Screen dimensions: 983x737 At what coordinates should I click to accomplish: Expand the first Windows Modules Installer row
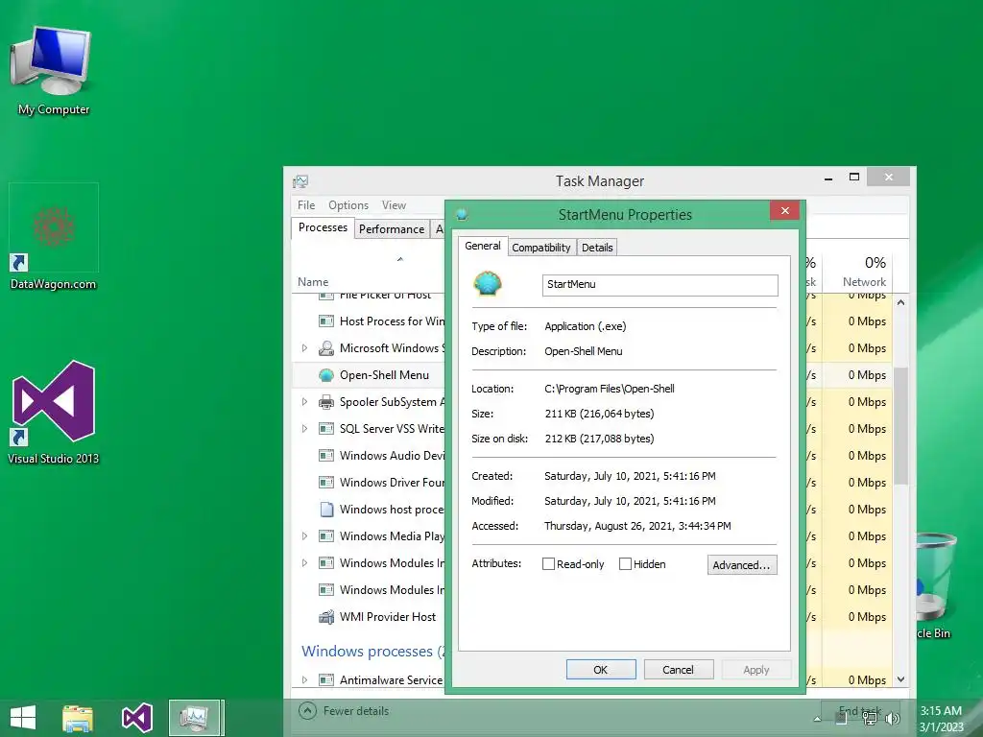(x=304, y=562)
